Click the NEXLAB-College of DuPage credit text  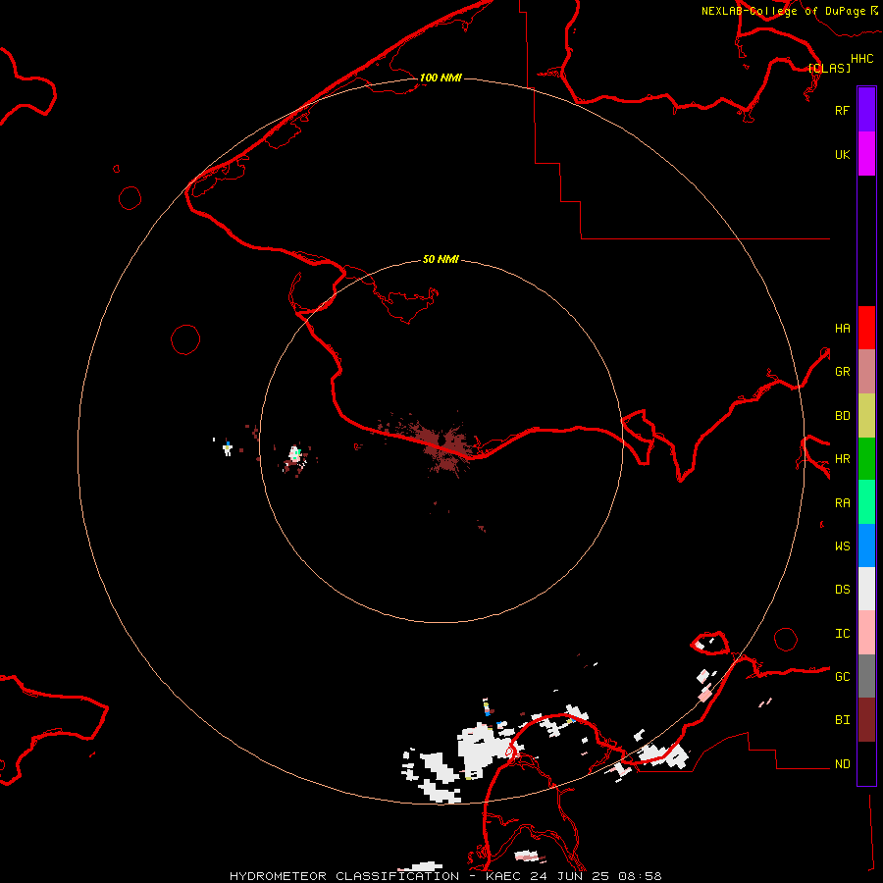point(789,11)
